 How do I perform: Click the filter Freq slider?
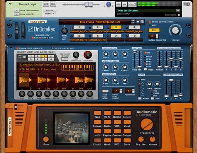point(135,52)
